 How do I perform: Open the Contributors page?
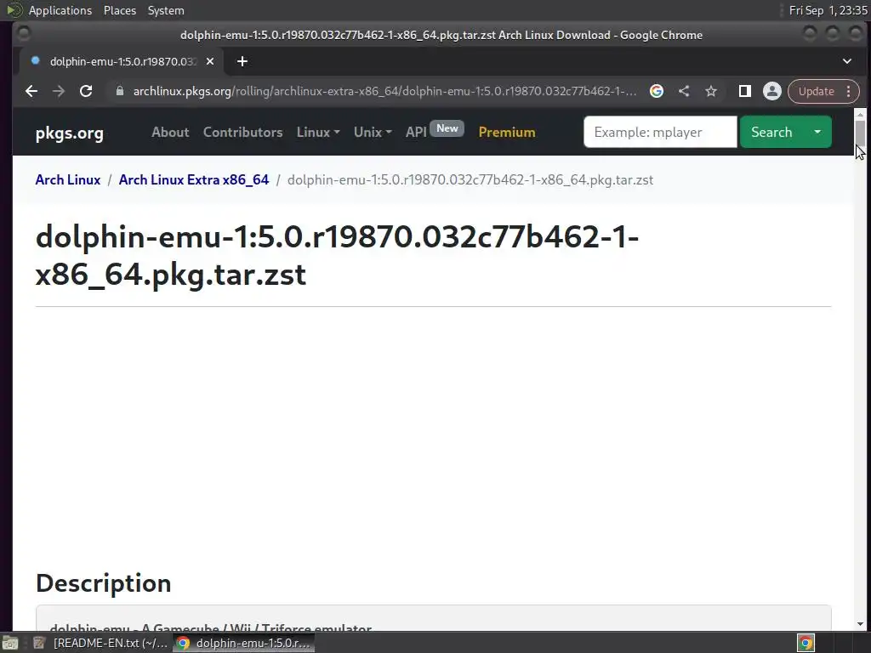242,132
